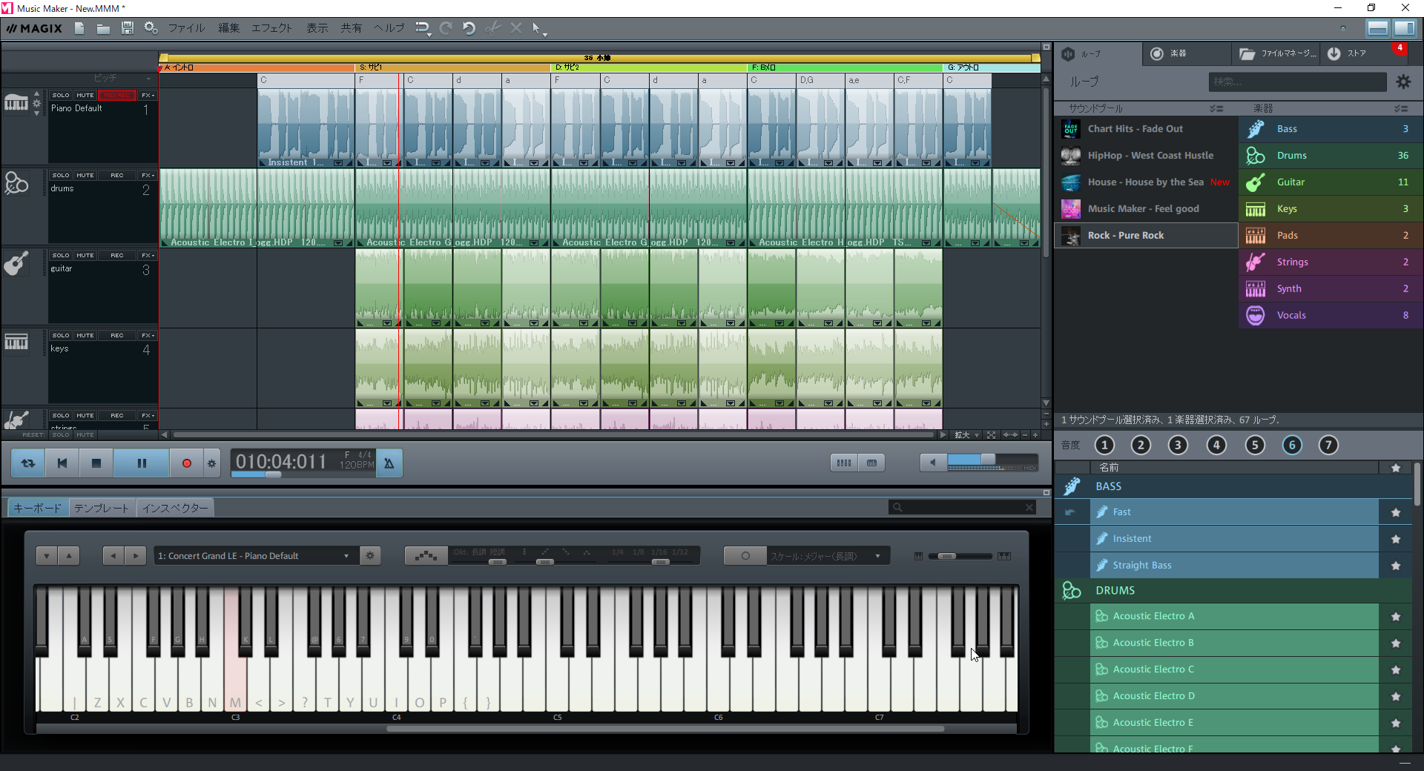
Task: Adjust the master volume slider
Action: pyautogui.click(x=989, y=460)
